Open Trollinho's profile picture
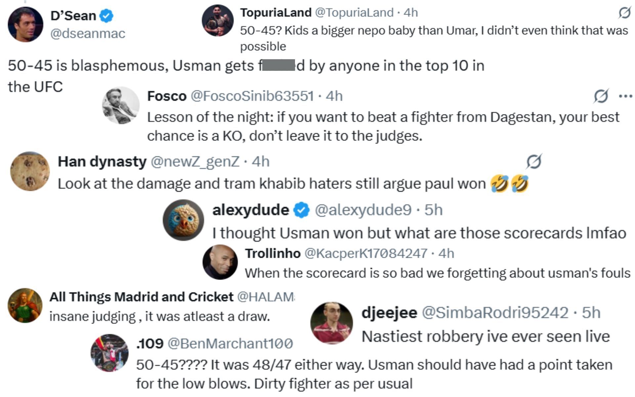Image resolution: width=635 pixels, height=397 pixels. tap(220, 262)
